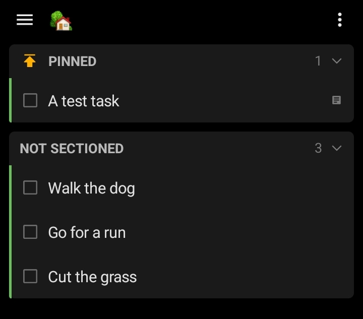363x319 pixels.
Task: Click the orange pin arrow icon
Action: click(x=30, y=61)
